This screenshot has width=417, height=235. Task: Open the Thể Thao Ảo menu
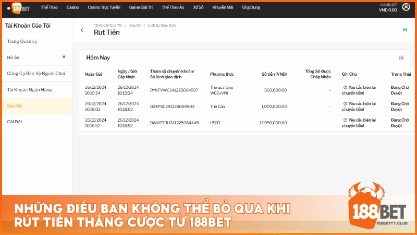click(173, 7)
